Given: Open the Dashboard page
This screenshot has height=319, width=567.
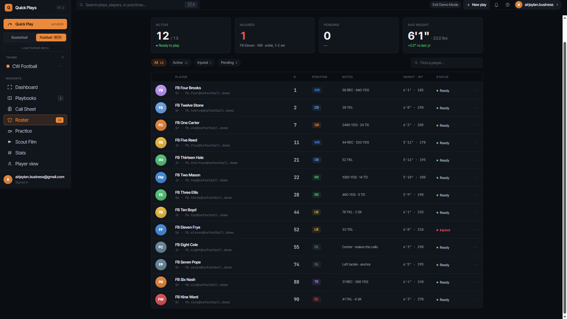Looking at the screenshot, I should pos(35,87).
